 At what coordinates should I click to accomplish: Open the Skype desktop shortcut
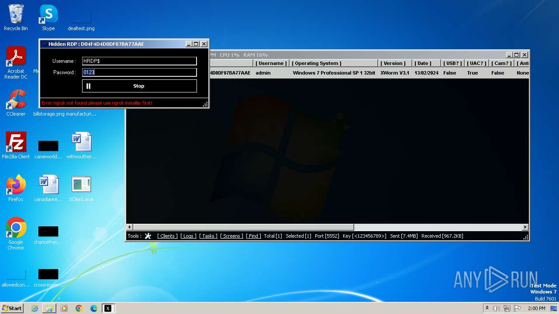(x=48, y=17)
